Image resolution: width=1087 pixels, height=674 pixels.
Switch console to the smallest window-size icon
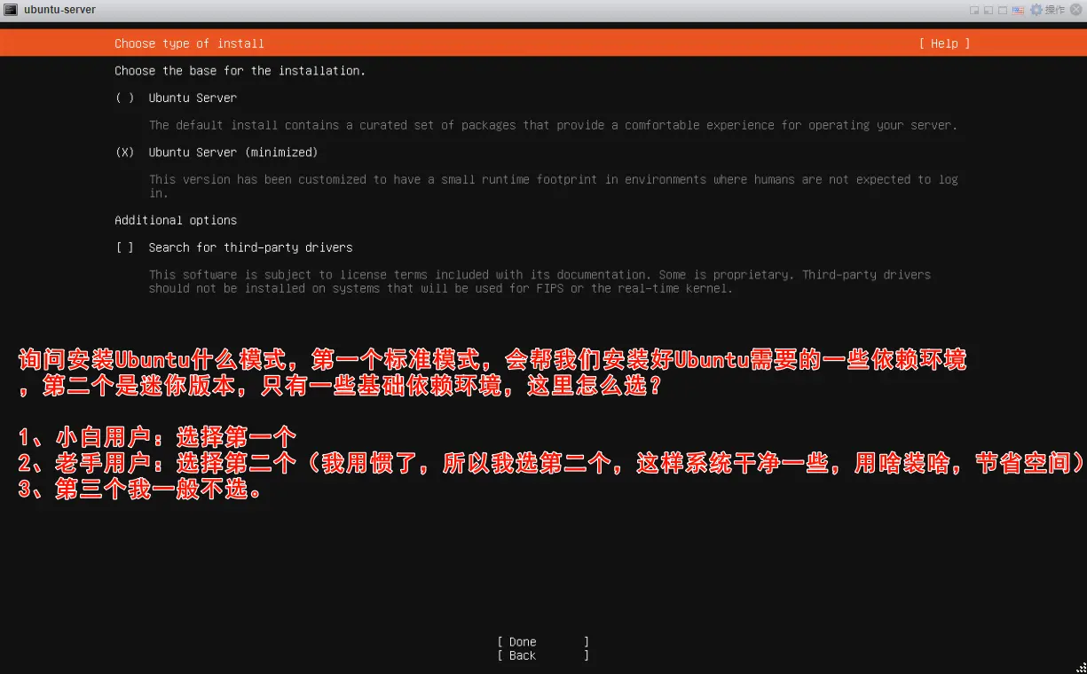(x=974, y=10)
